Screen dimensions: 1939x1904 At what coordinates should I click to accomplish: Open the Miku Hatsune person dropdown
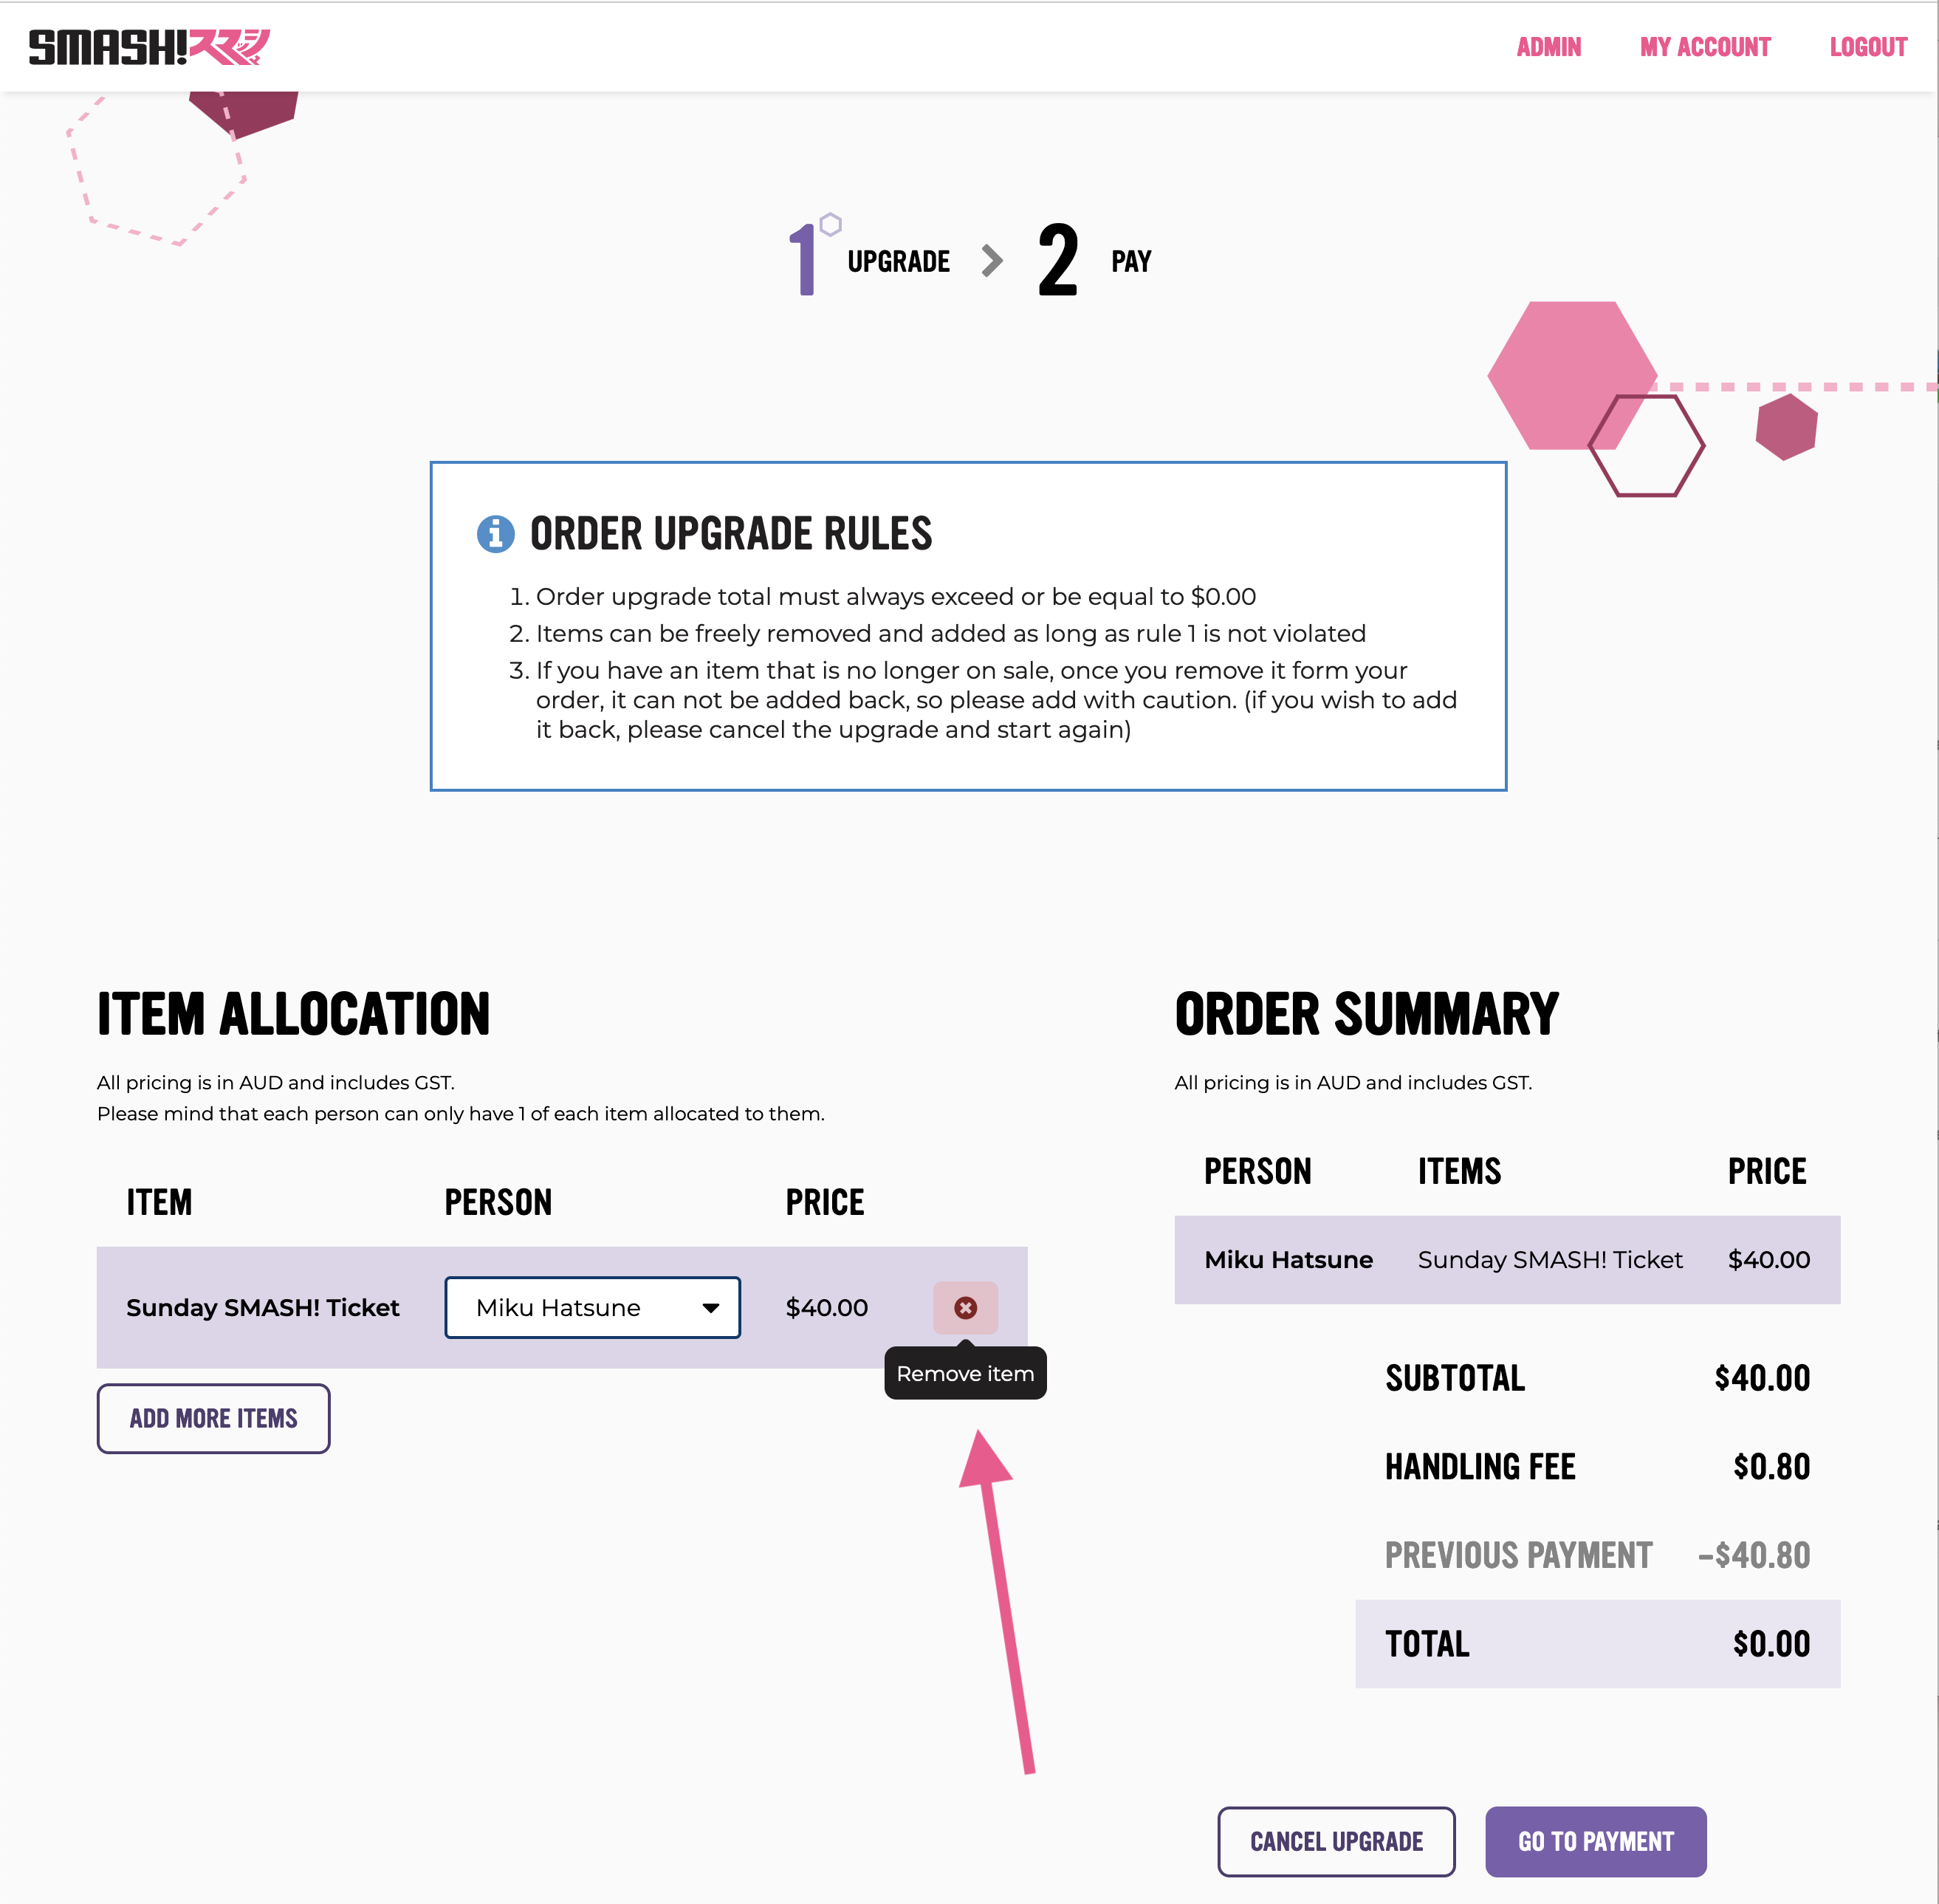pos(592,1307)
